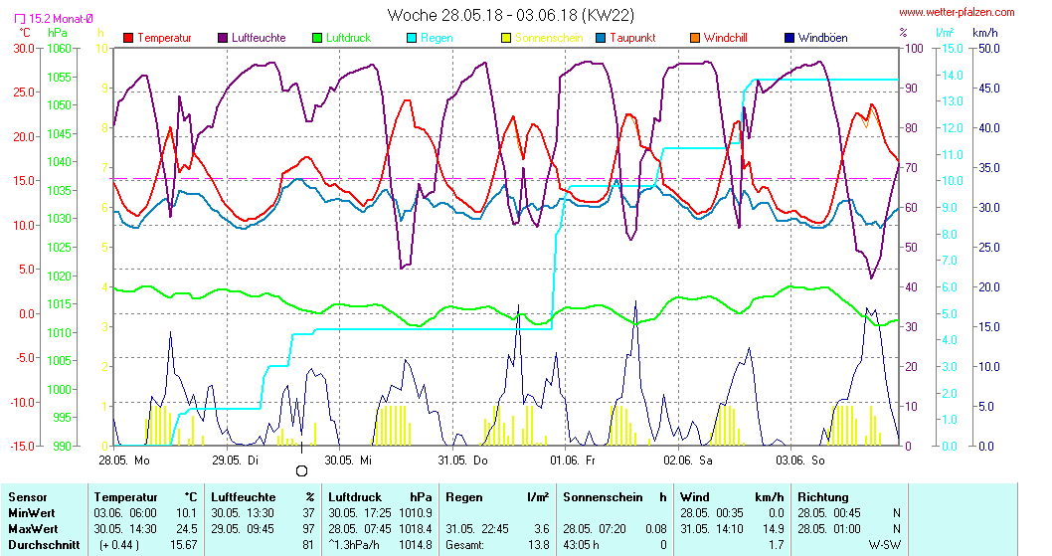Viewport: 1052px width, 556px height.
Task: Click the (+ 0.44 ) temperature deviation
Action: click(119, 545)
